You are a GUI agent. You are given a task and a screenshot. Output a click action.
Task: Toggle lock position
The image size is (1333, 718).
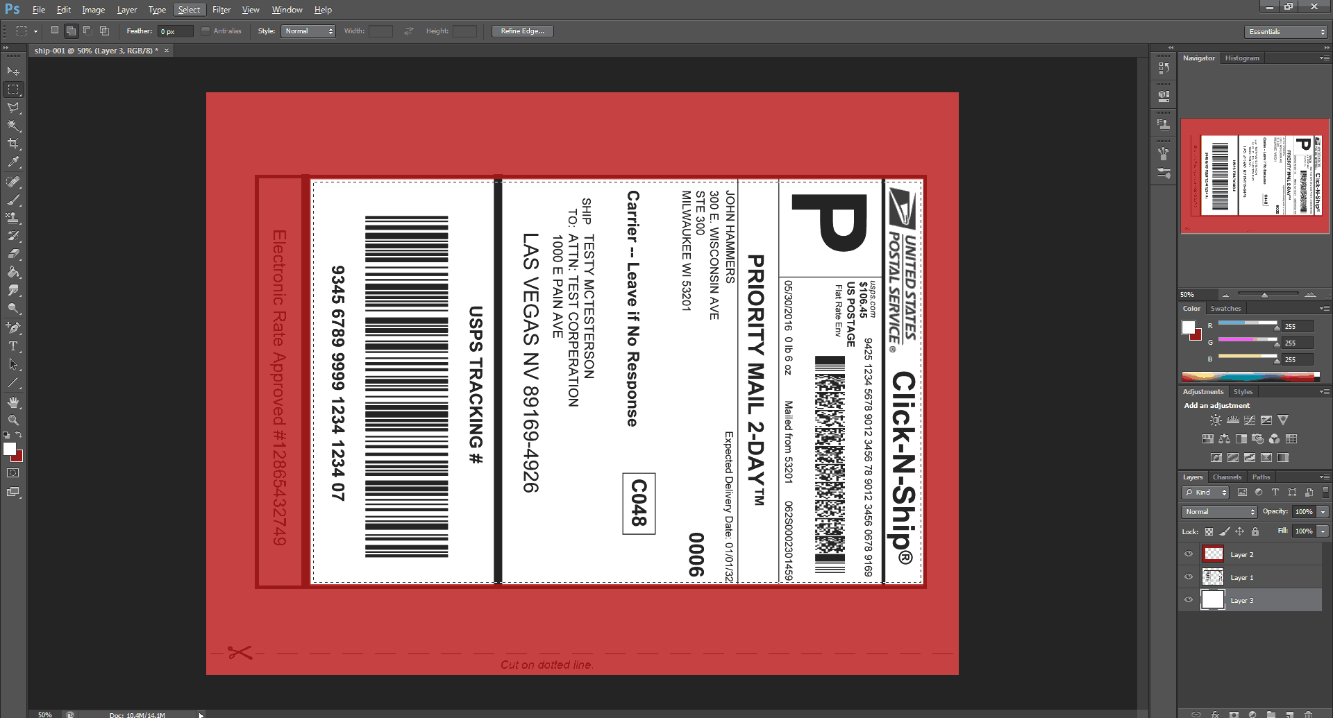click(x=1240, y=532)
